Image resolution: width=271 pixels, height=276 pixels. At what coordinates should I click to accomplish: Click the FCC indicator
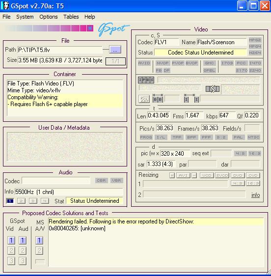[x=241, y=63]
